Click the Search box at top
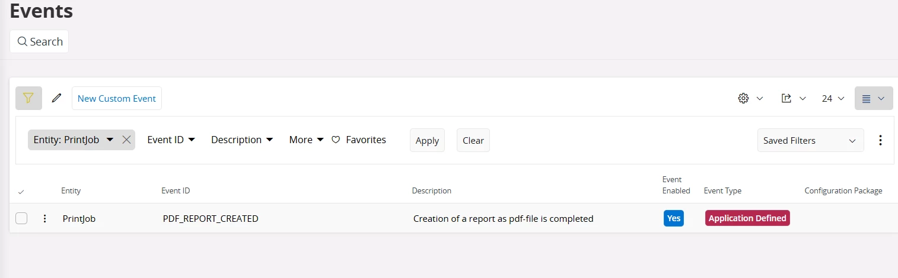 [39, 41]
